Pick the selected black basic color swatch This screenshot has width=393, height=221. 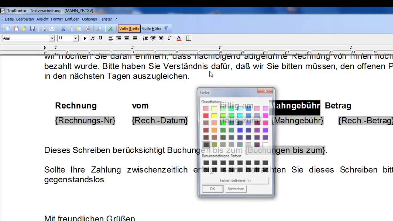tap(206, 145)
